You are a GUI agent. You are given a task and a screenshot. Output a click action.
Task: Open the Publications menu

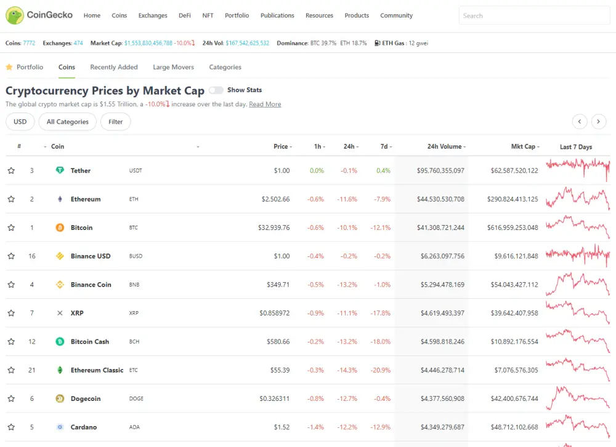(277, 15)
